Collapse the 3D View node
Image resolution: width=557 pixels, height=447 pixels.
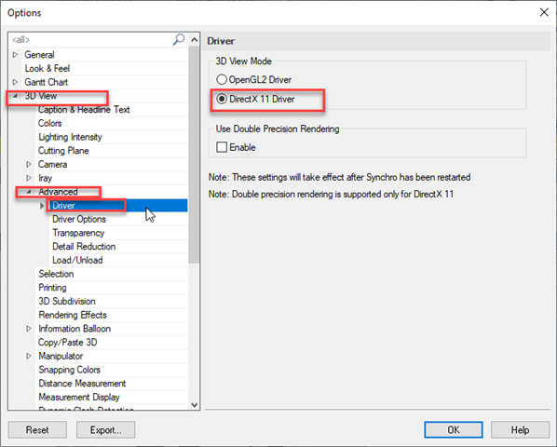tap(15, 96)
